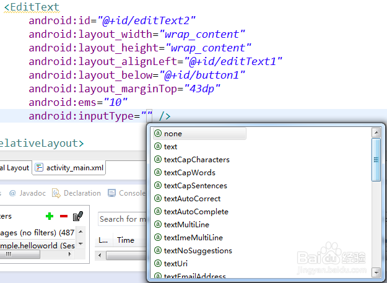Screen dimensions: 387x283
Task: Click filter list horizontal scroll right arrow
Action: [x=70, y=254]
